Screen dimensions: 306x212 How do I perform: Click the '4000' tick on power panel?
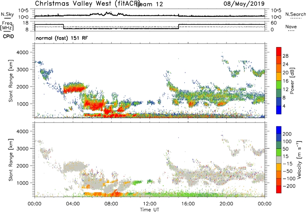point(22,52)
